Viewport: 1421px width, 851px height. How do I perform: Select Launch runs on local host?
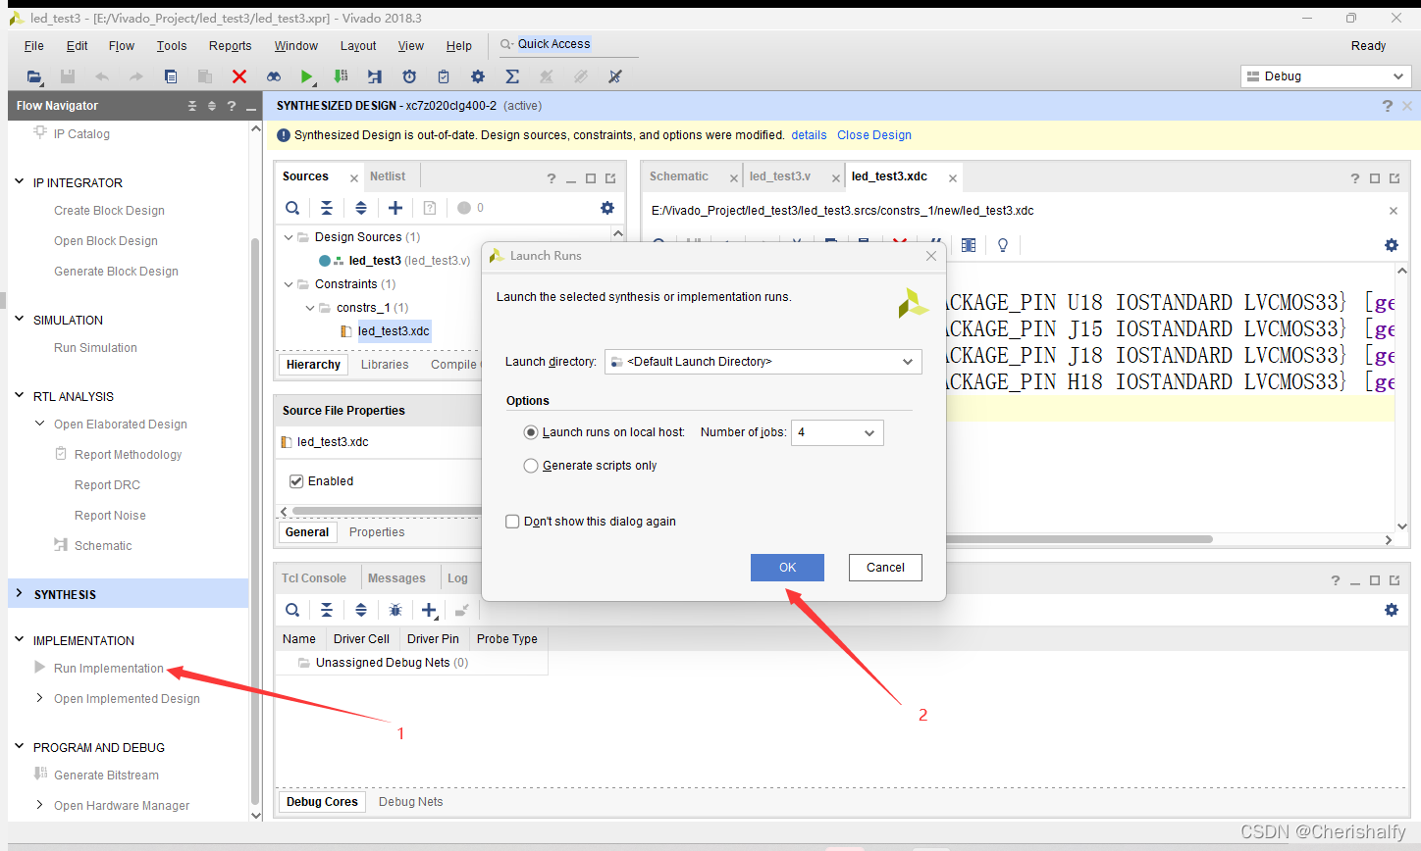point(531,432)
